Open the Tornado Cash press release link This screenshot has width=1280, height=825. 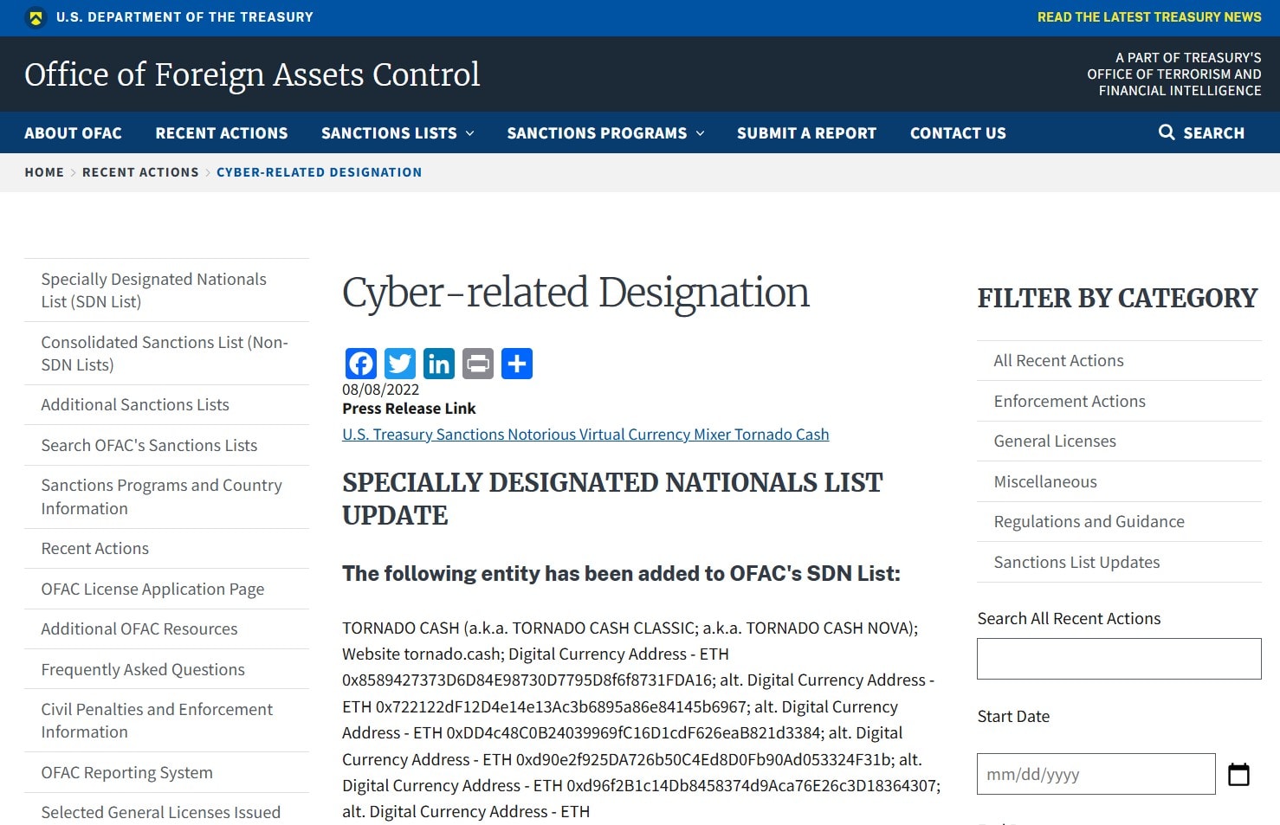point(585,435)
